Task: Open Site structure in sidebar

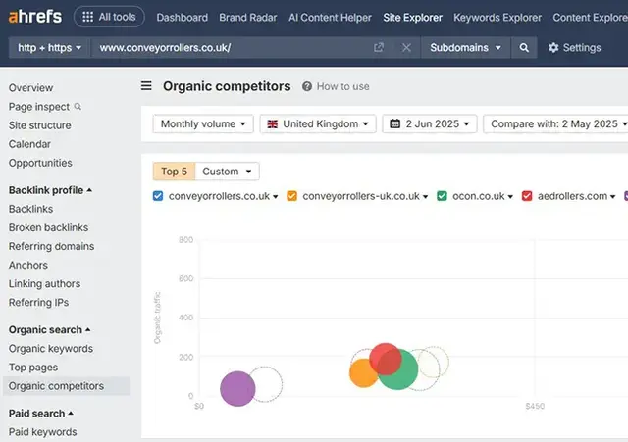Action: [x=39, y=125]
